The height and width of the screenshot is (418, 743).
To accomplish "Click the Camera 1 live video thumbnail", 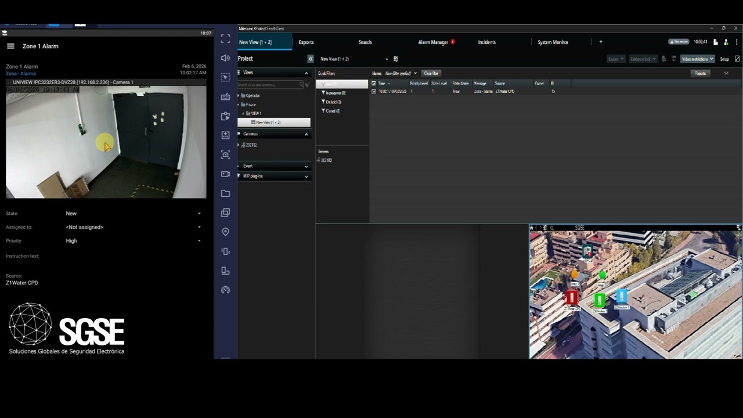I will [106, 142].
